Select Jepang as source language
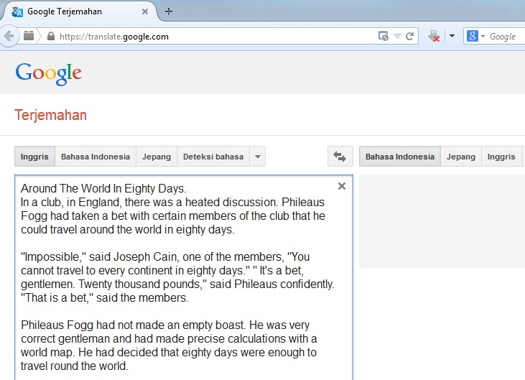Viewport: 525px width, 380px height. tap(157, 157)
